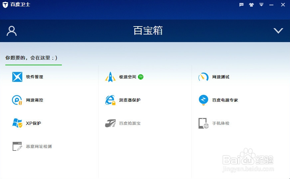Click the 百度卫士 shield logo
The image size is (290, 179).
tap(5, 5)
